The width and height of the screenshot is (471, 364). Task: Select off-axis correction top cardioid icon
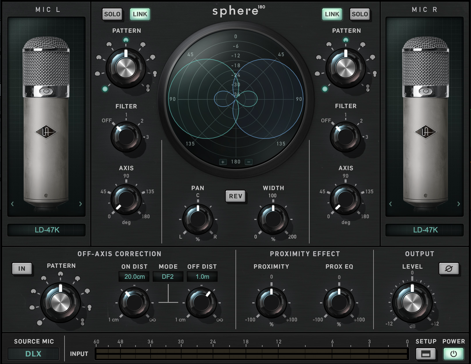coord(60,274)
